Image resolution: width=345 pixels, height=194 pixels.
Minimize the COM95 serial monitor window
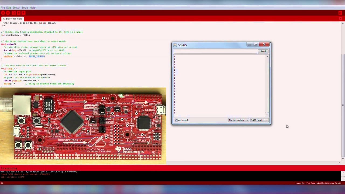[250, 45]
